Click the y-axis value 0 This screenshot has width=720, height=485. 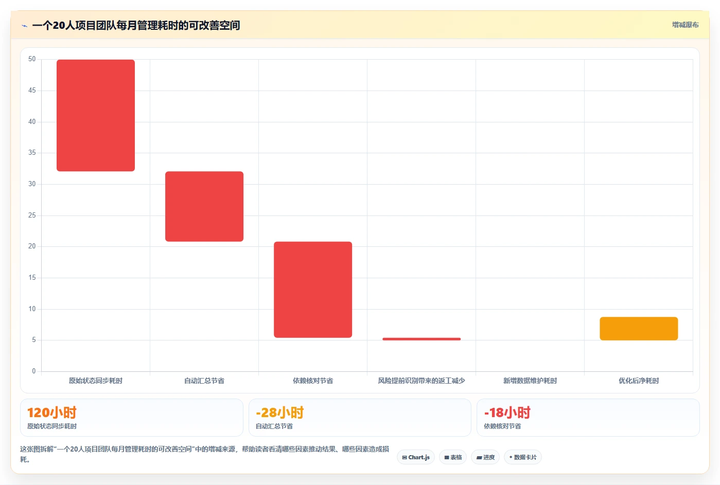[x=34, y=371]
